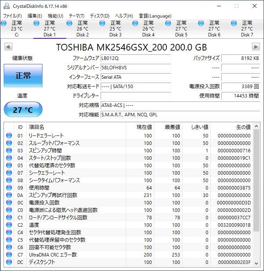Switch to the Disk 2 tab
Viewport: 264px width, 271px height.
[83, 29]
